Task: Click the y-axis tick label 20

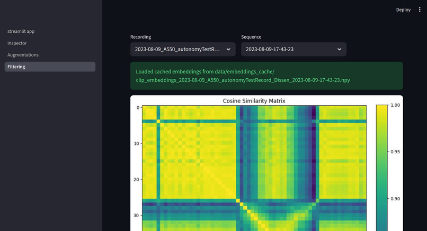Action: [x=137, y=179]
